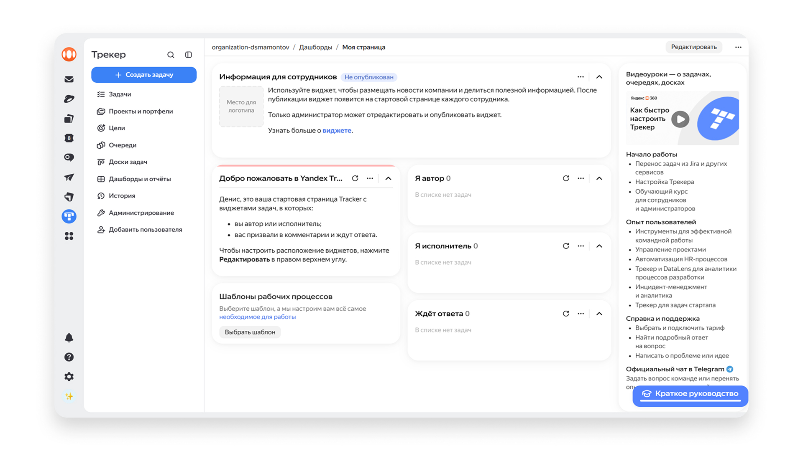Click the Редактировать button
803x451 pixels.
pos(694,47)
